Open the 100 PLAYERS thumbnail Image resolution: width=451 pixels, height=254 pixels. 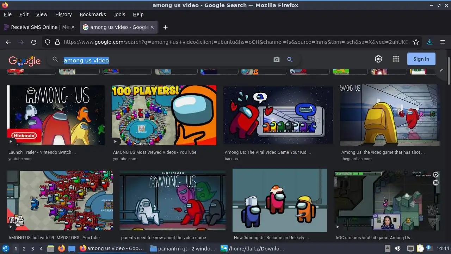pyautogui.click(x=164, y=115)
